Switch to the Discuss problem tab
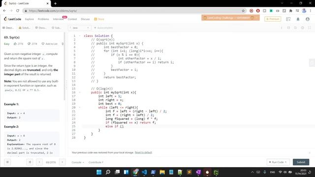This screenshot has width=315, height=177. (x=41, y=28)
